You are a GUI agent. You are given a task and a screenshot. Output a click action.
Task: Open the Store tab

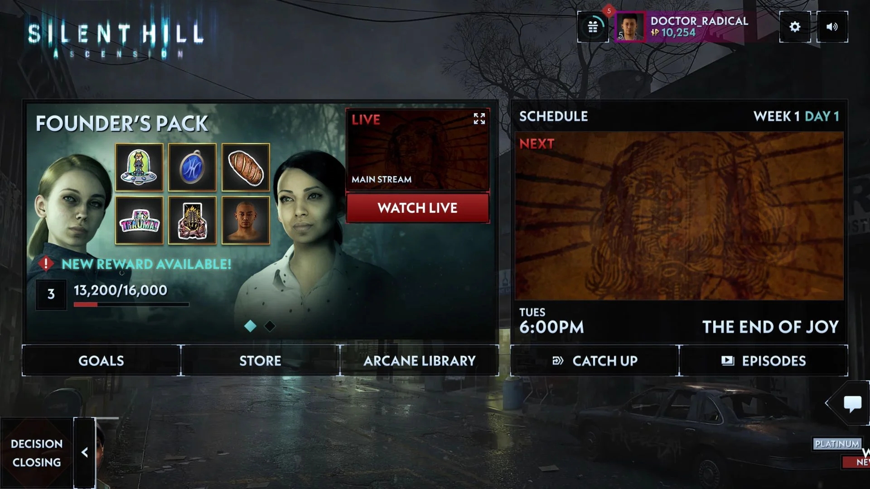[260, 360]
